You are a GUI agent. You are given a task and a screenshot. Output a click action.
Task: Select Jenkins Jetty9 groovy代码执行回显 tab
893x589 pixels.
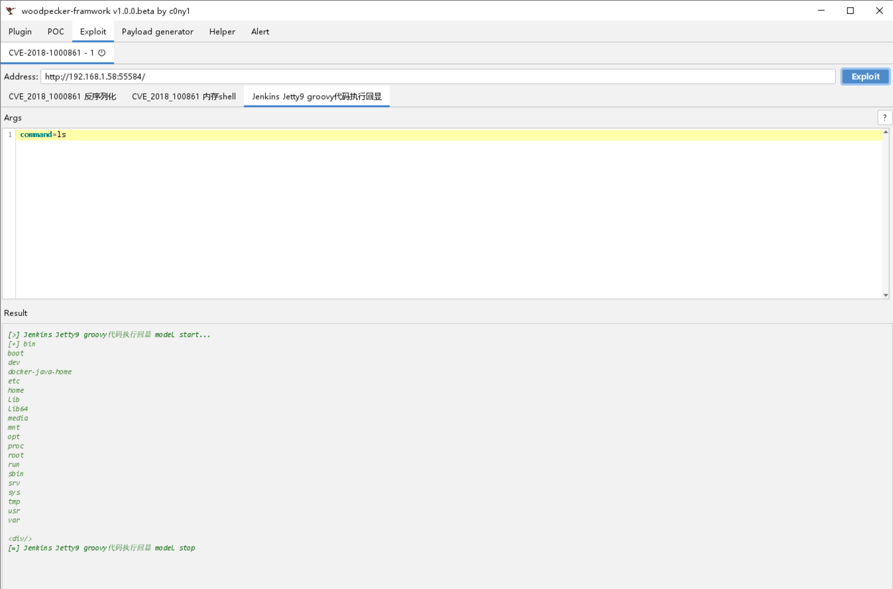point(316,96)
